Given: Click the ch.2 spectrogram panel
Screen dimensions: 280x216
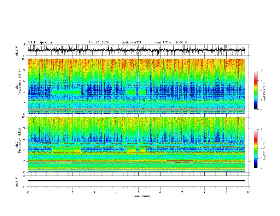Looking at the screenshot, I should (136, 145).
